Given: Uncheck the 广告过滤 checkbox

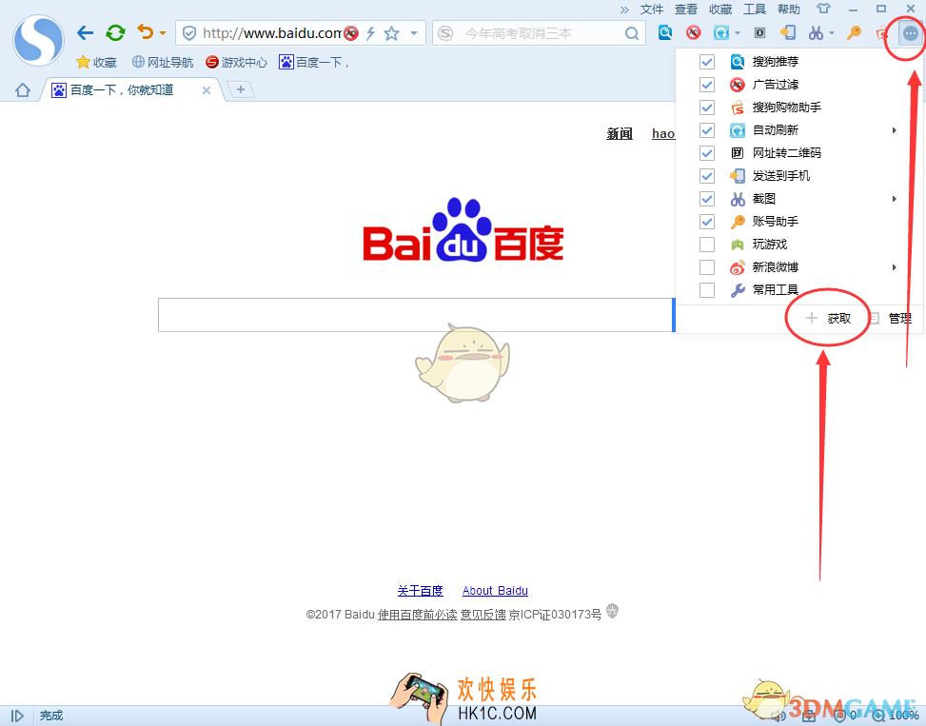Looking at the screenshot, I should click(707, 85).
